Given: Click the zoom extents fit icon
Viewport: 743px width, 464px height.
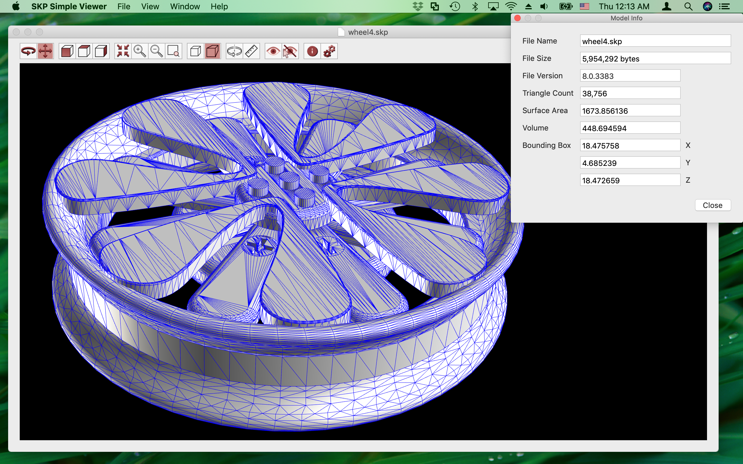Looking at the screenshot, I should tap(123, 51).
